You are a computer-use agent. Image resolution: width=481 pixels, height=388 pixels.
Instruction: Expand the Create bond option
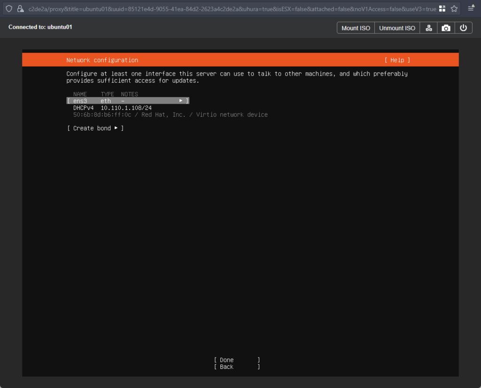[95, 128]
